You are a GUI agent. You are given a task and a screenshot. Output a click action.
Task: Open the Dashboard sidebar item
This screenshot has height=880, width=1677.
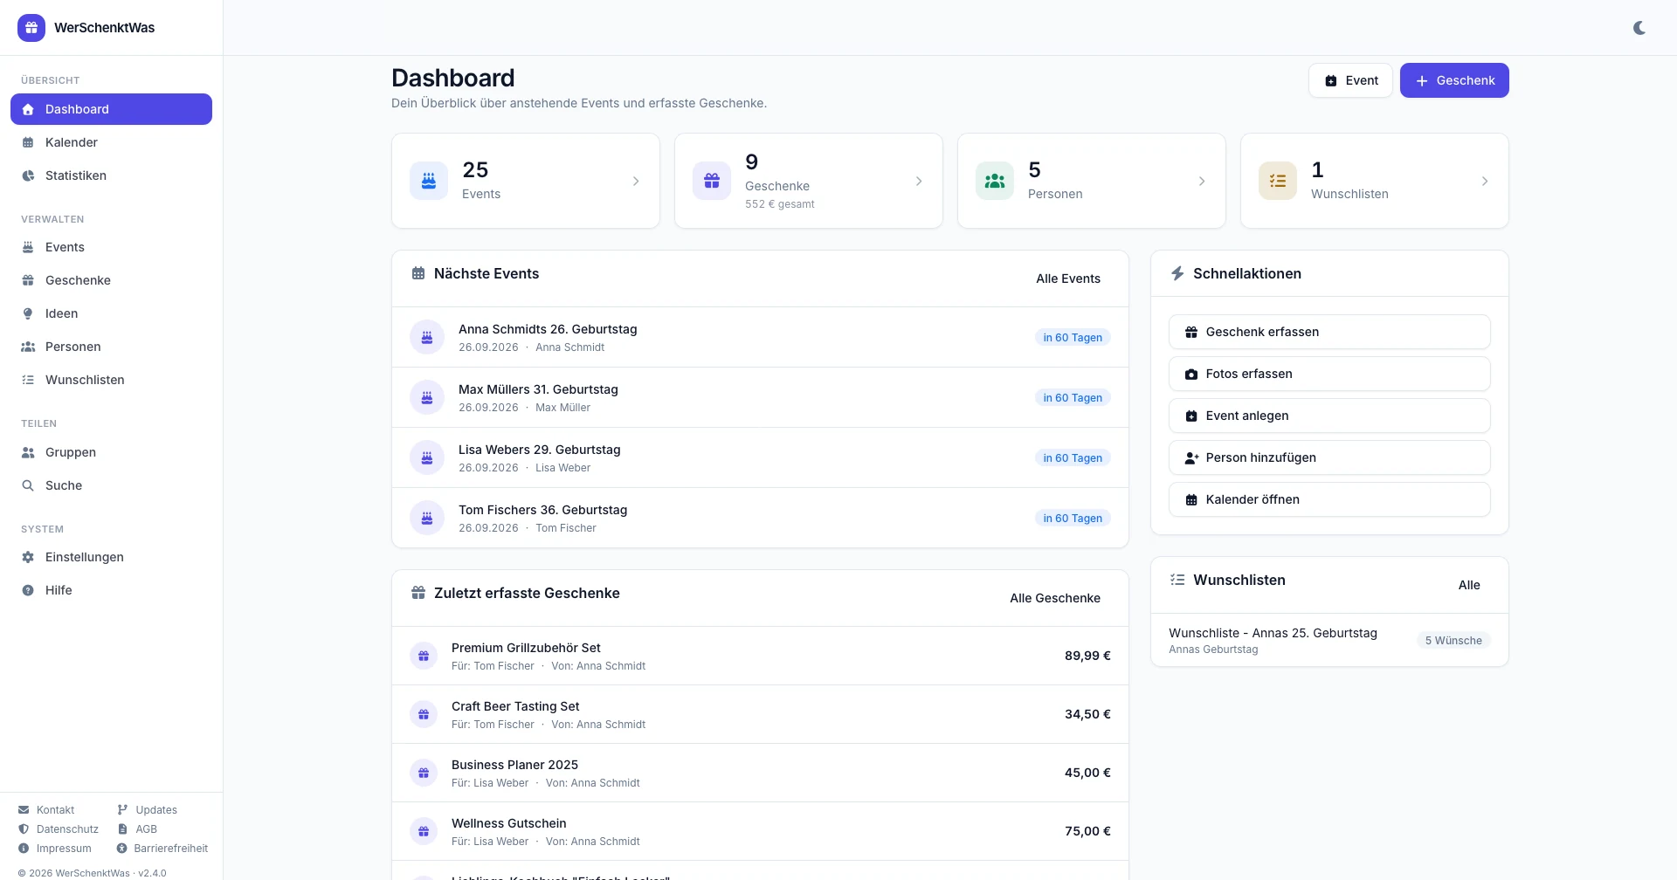[111, 109]
